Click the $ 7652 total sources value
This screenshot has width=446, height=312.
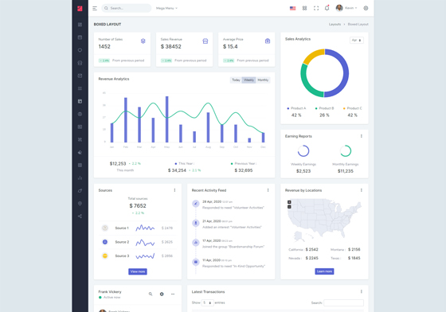[138, 205]
